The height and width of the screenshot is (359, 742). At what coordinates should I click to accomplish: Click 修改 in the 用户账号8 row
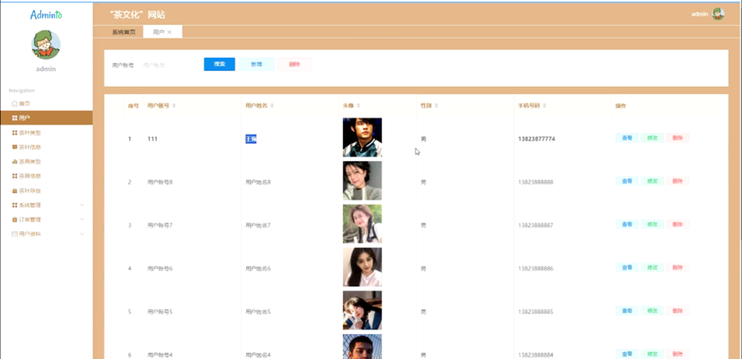click(x=652, y=181)
